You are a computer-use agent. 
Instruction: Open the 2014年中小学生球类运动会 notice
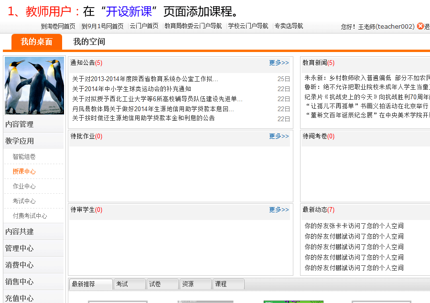point(131,89)
